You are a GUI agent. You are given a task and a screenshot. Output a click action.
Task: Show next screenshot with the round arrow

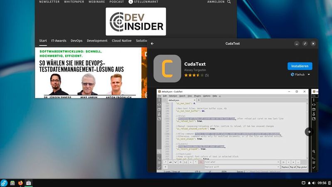click(x=309, y=132)
